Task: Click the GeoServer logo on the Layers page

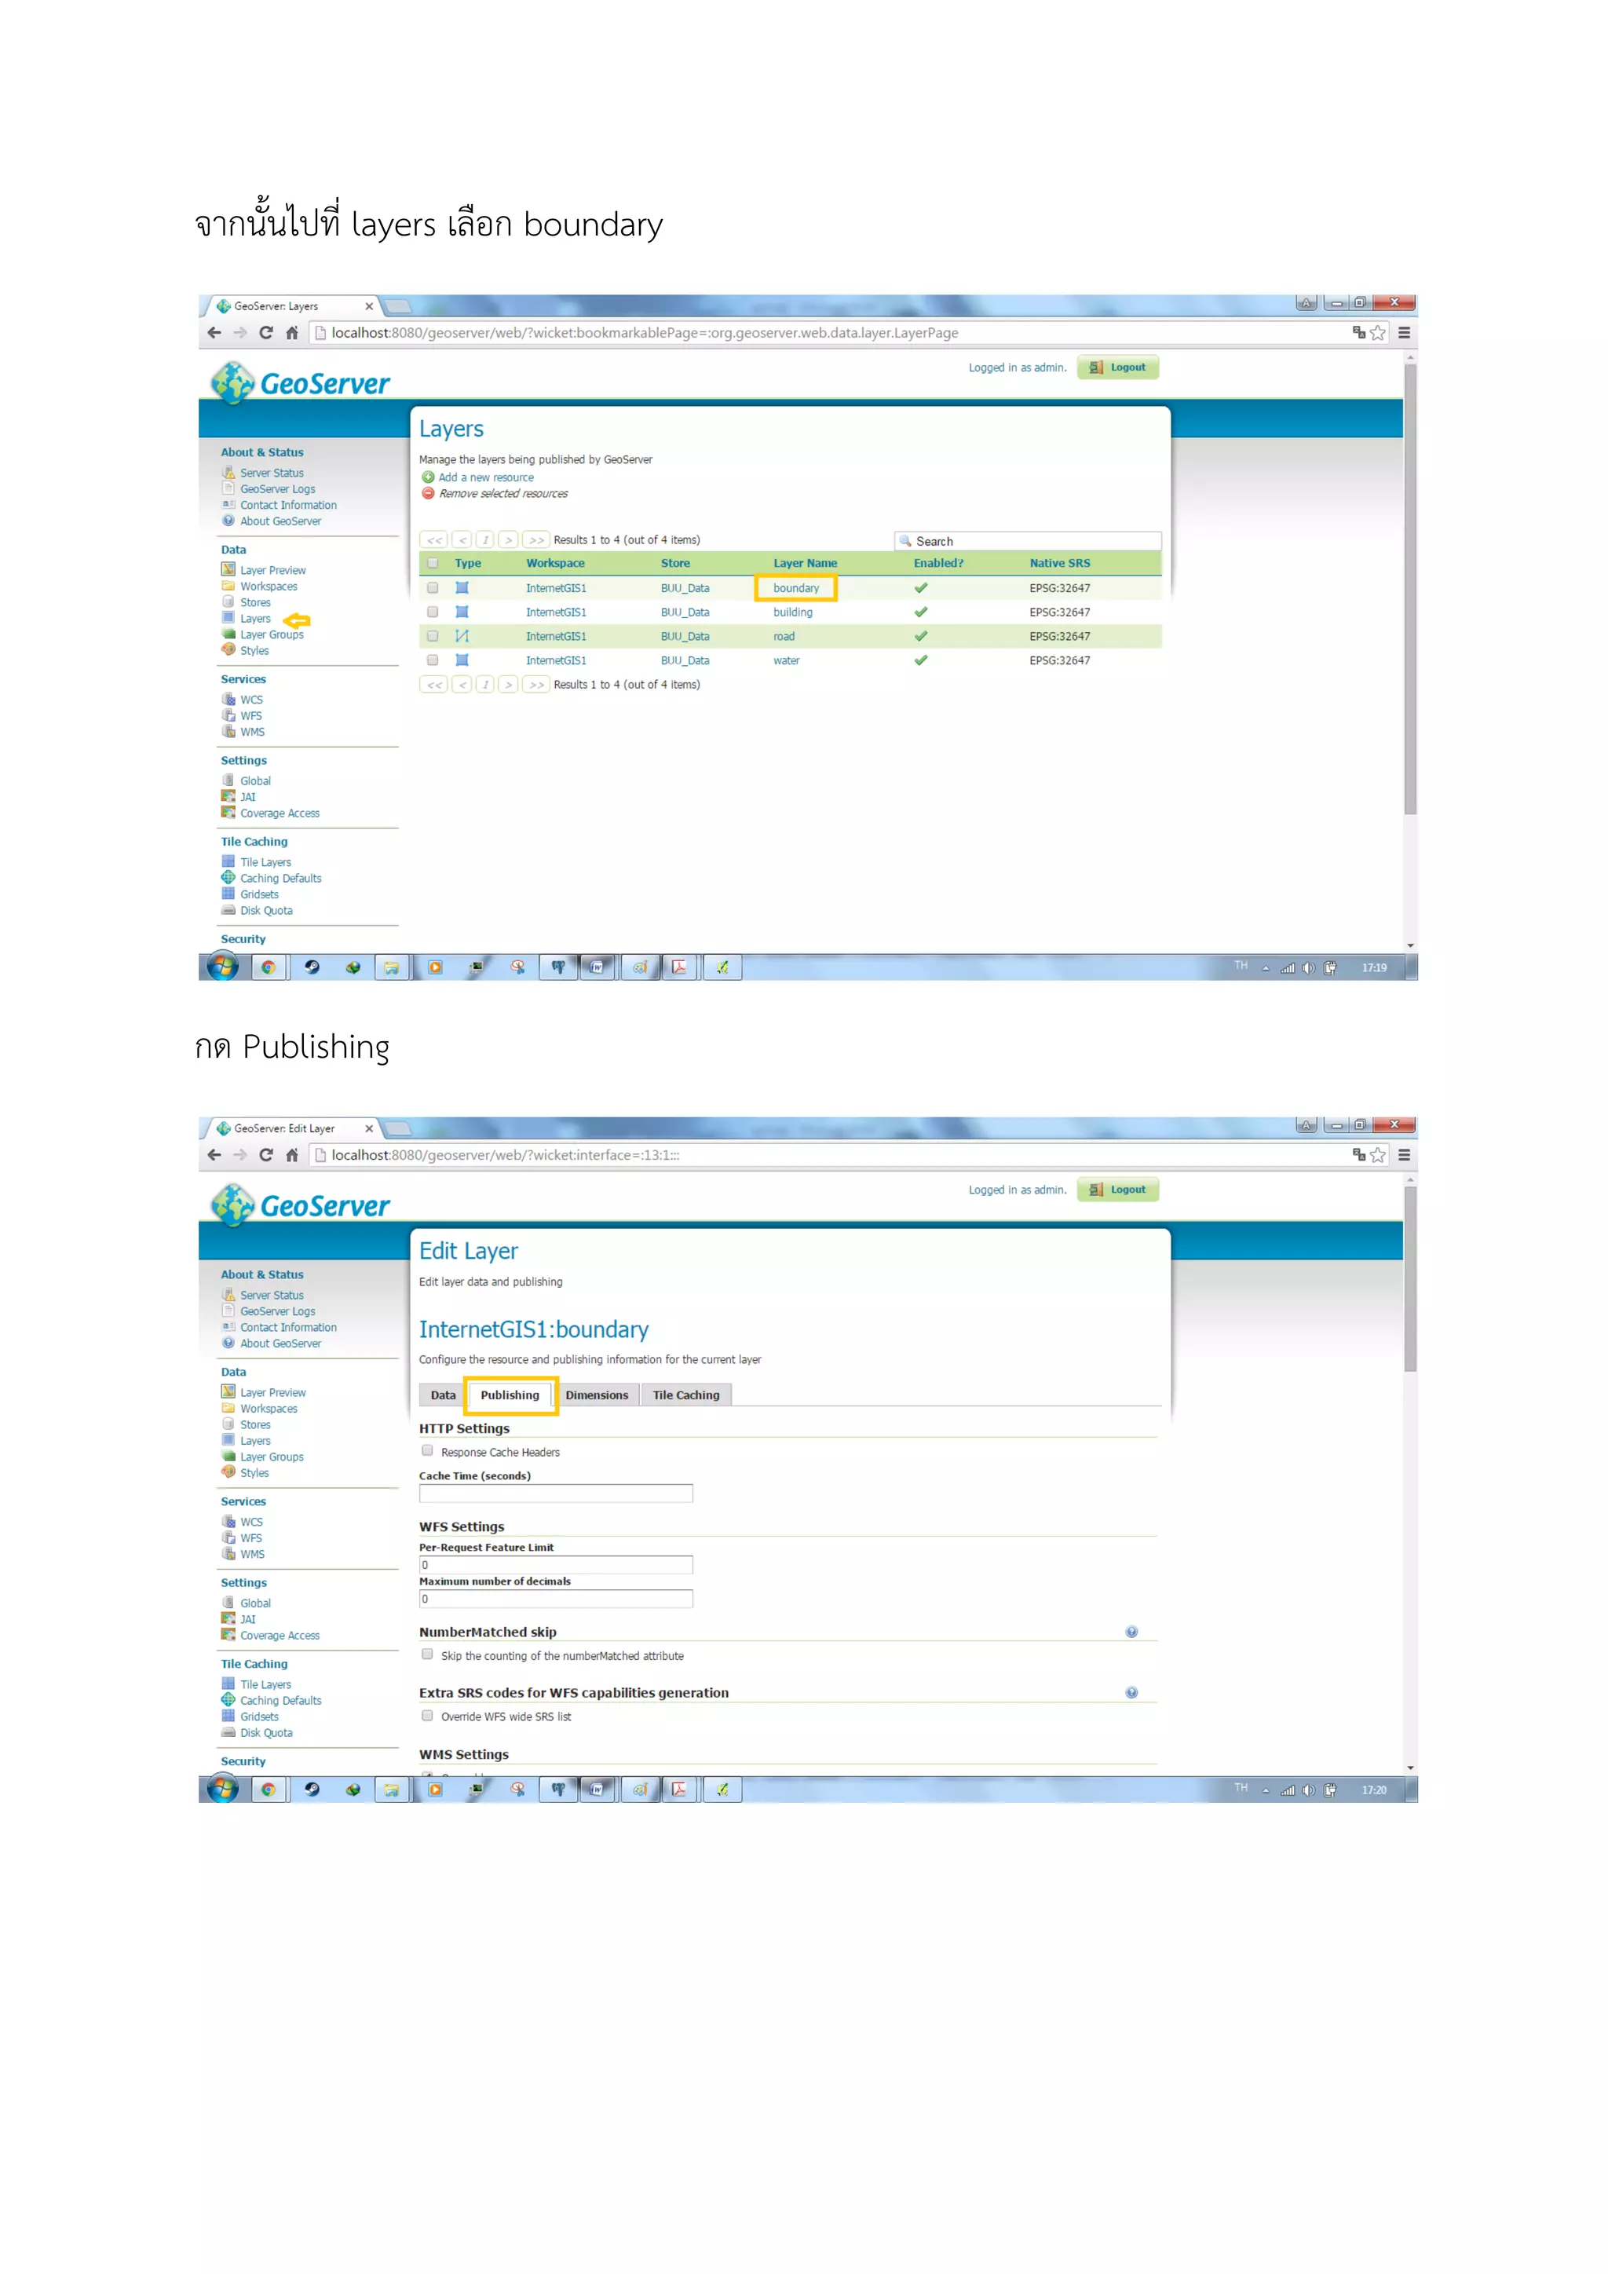Action: pyautogui.click(x=301, y=382)
